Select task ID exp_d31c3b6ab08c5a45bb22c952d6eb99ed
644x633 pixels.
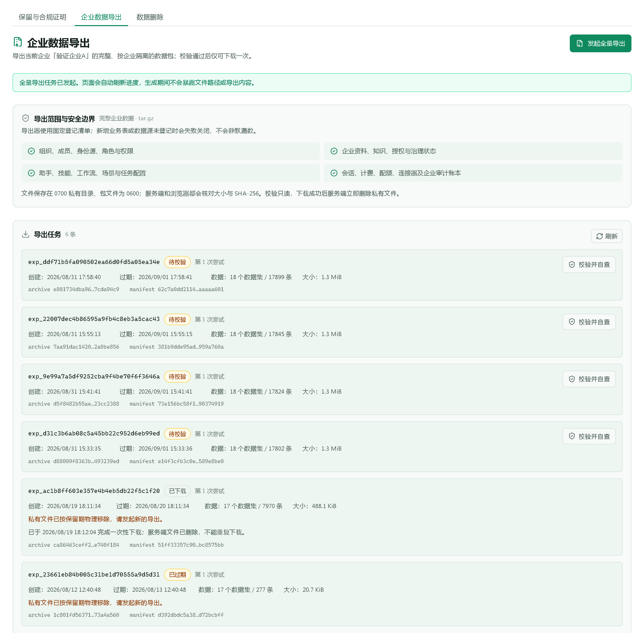[x=94, y=434]
